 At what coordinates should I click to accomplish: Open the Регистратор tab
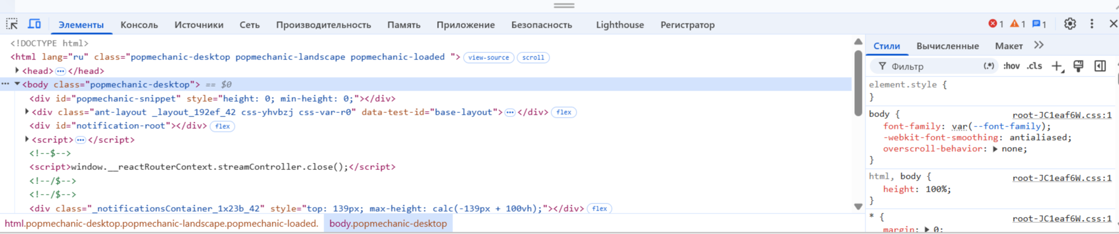[687, 25]
